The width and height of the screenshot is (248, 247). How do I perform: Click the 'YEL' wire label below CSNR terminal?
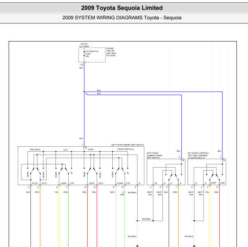pyautogui.click(x=207, y=192)
